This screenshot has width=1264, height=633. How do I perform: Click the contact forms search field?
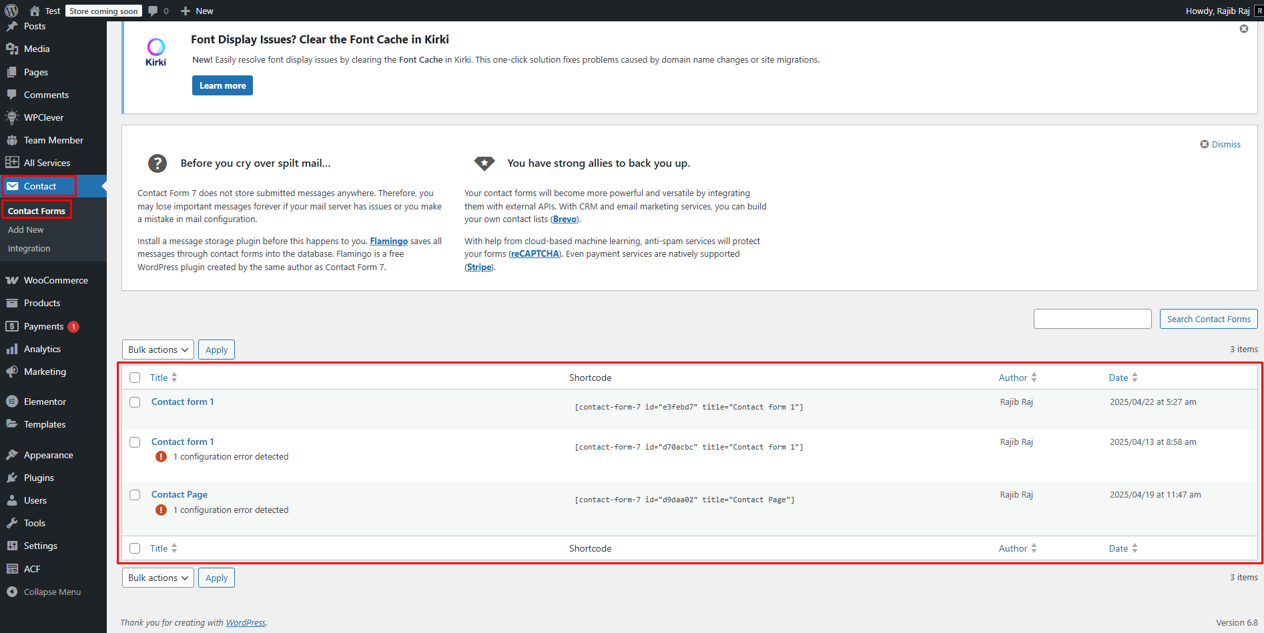[1092, 319]
